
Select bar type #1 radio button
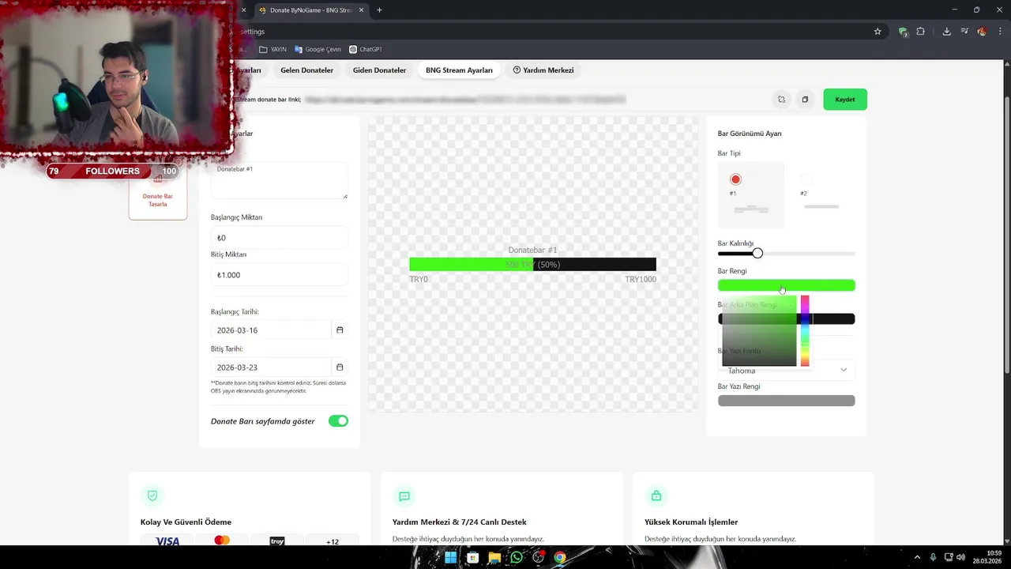735,179
